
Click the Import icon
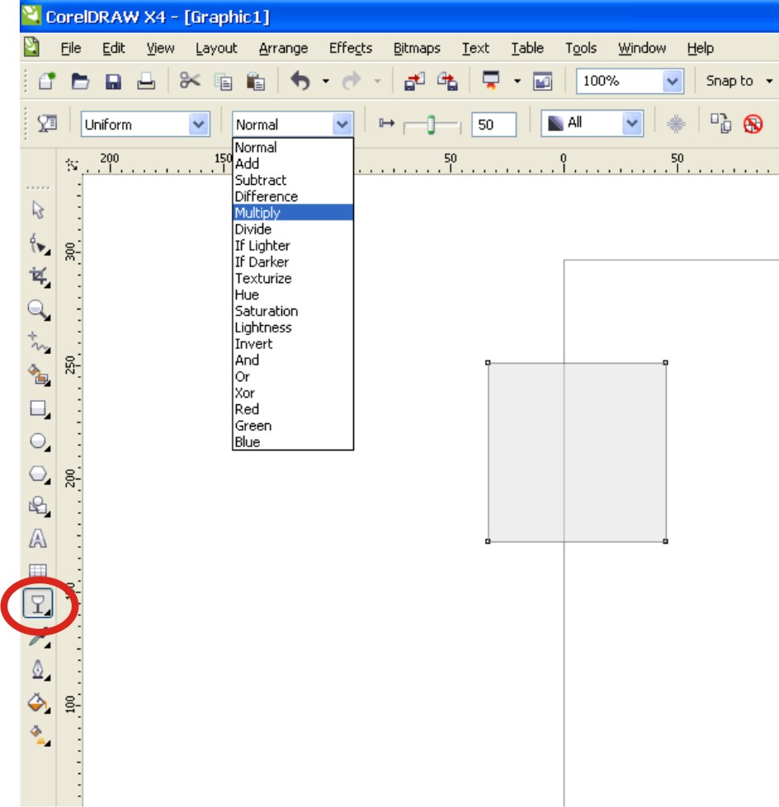(414, 81)
